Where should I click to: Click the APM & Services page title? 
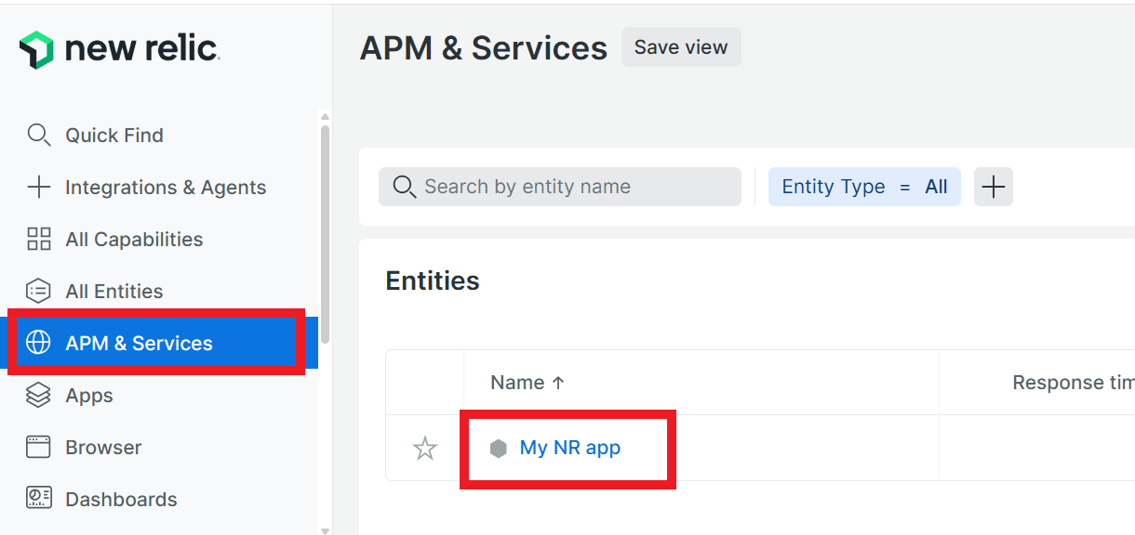(x=484, y=48)
